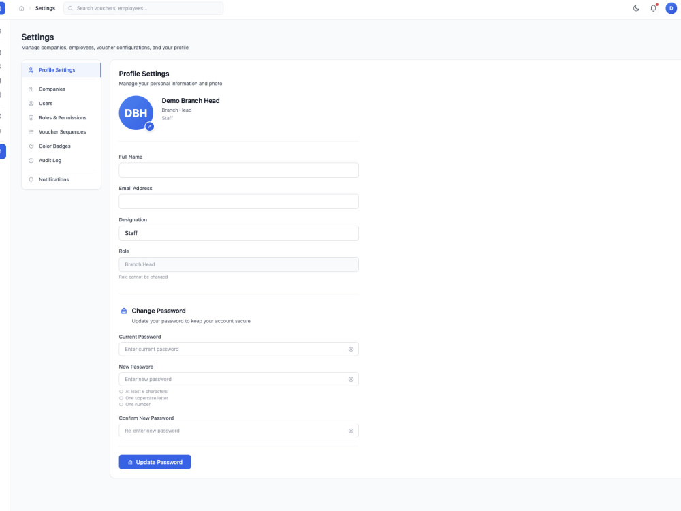Click the Color Badges tag icon
This screenshot has height=511, width=681.
pos(31,146)
